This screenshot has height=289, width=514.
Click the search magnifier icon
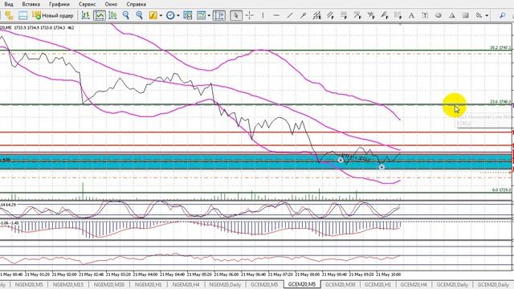click(502, 15)
